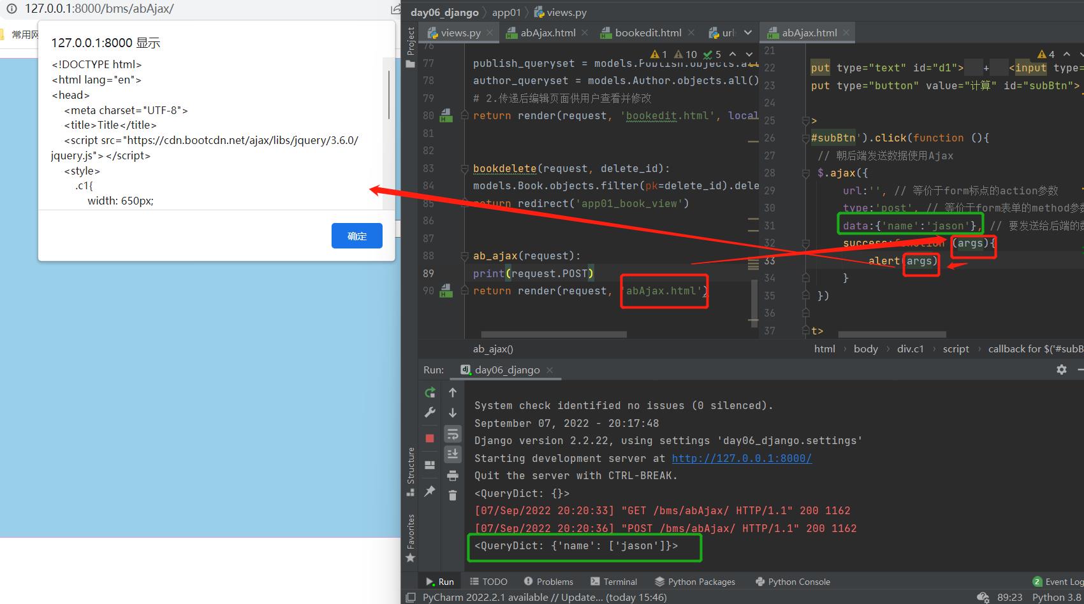Collapse the click handler fold at line 26
This screenshot has height=604, width=1084.
point(806,138)
